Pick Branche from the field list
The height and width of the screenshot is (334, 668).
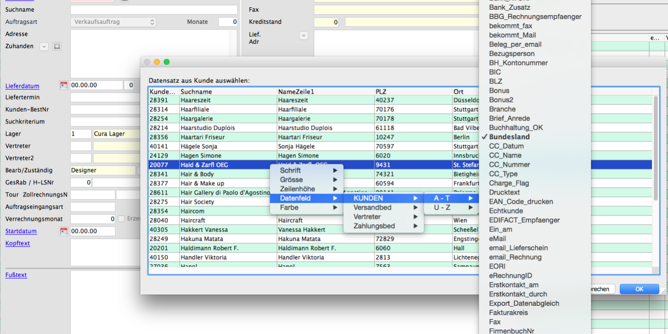click(535, 109)
